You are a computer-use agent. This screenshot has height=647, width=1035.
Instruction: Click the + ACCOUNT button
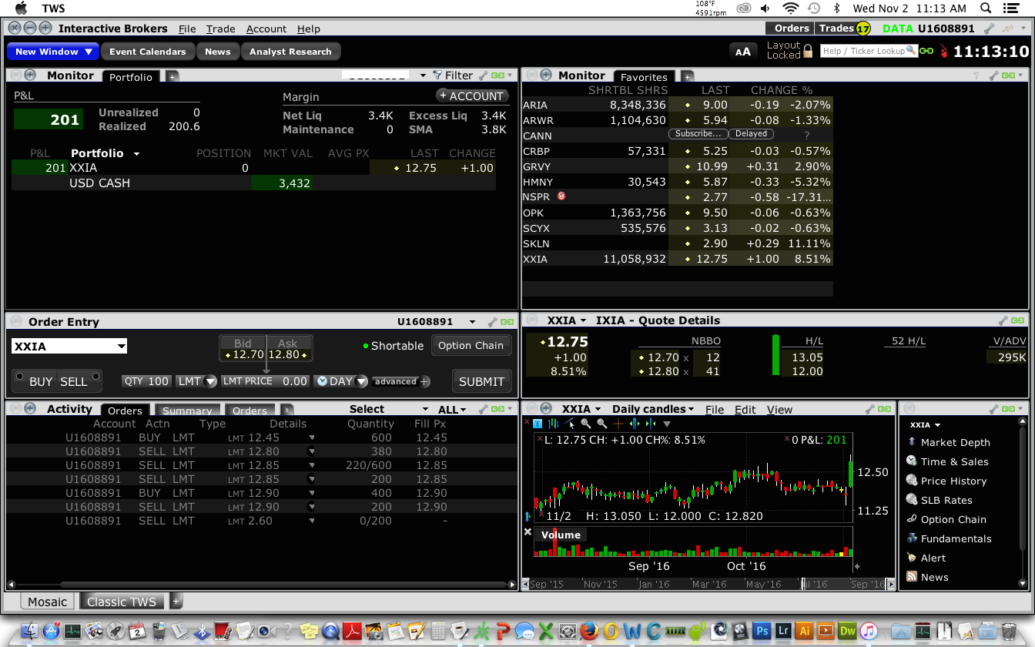pos(472,96)
